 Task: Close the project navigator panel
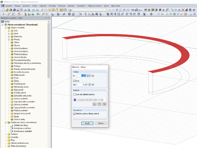(x=49, y=18)
